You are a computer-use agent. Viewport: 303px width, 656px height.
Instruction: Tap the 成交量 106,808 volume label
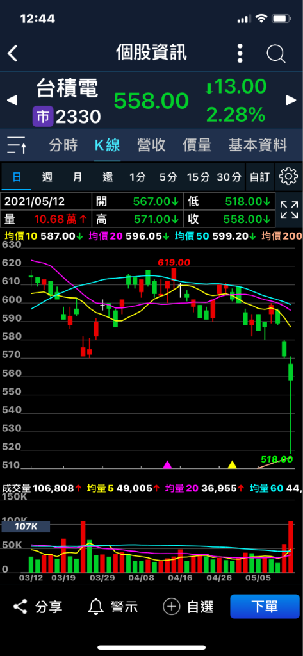42,488
